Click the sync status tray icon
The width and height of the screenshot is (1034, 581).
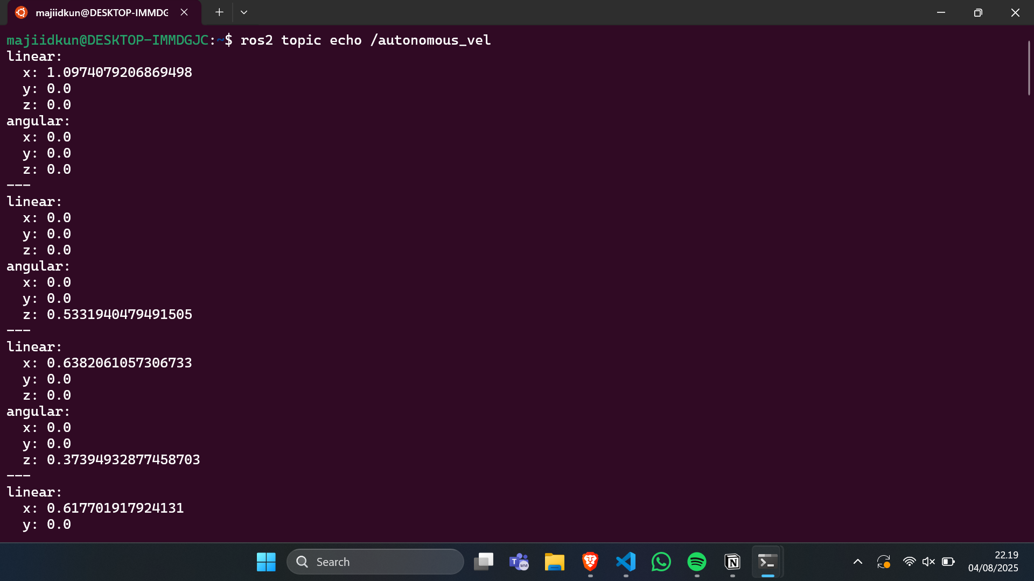(884, 562)
